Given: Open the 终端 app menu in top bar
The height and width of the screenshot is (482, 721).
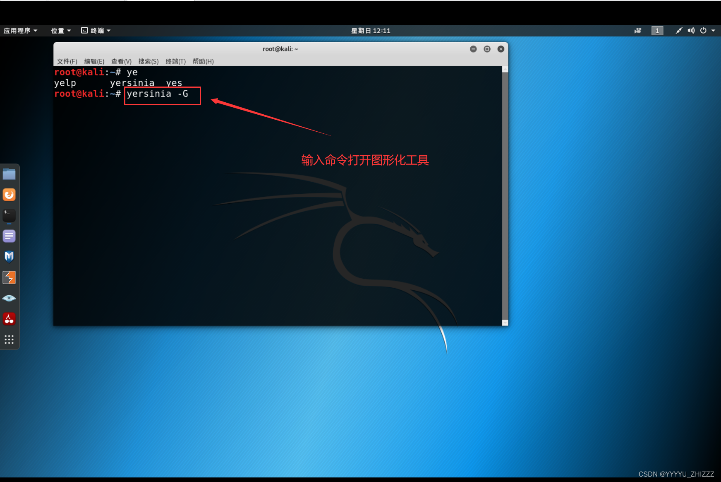Looking at the screenshot, I should (96, 31).
